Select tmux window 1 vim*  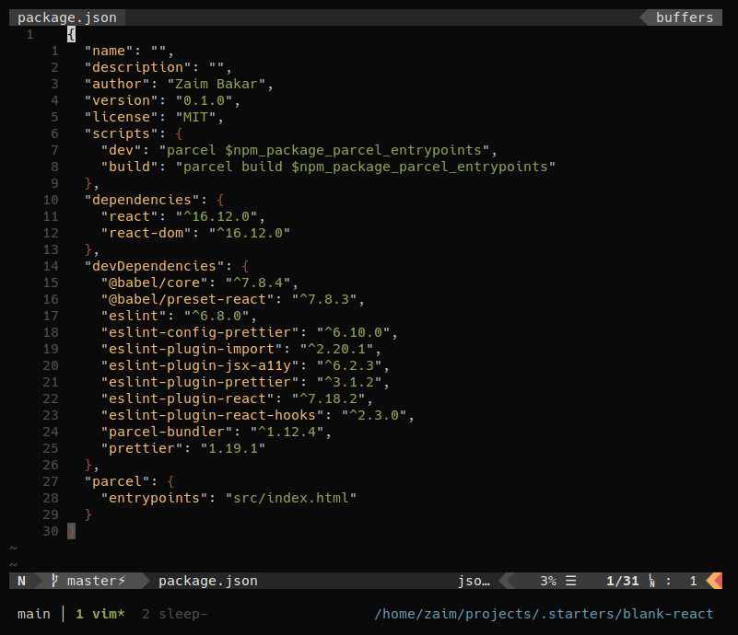[x=100, y=614]
